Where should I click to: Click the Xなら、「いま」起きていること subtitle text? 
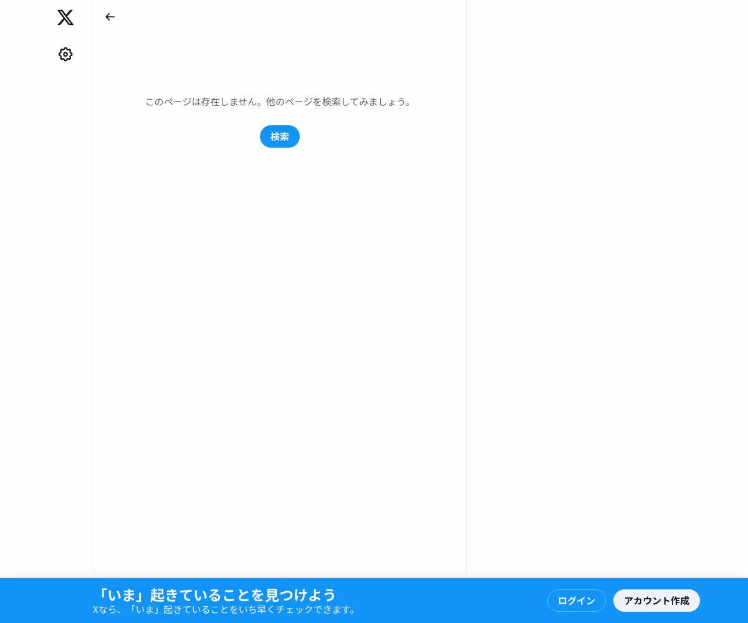[x=225, y=610]
